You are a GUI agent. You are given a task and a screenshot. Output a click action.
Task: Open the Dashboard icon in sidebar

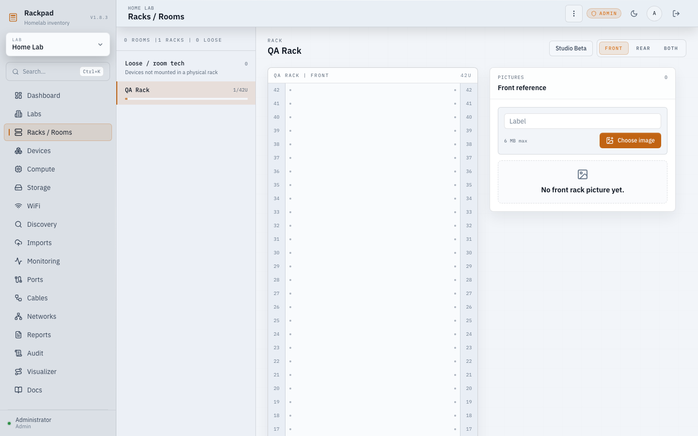coord(18,95)
